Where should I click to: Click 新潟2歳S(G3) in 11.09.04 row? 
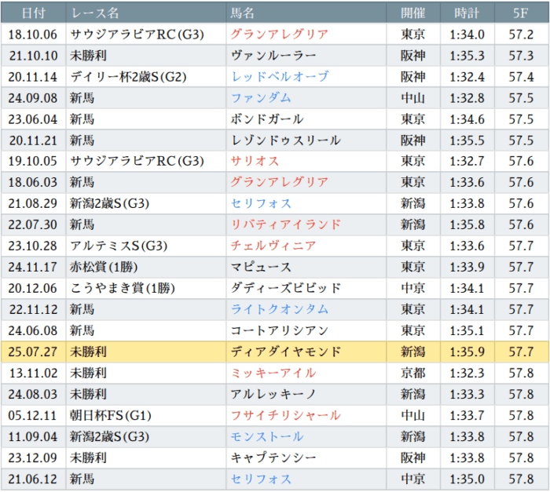109,436
